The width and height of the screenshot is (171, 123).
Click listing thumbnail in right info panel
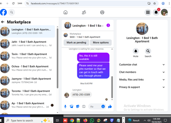pos(142,29)
